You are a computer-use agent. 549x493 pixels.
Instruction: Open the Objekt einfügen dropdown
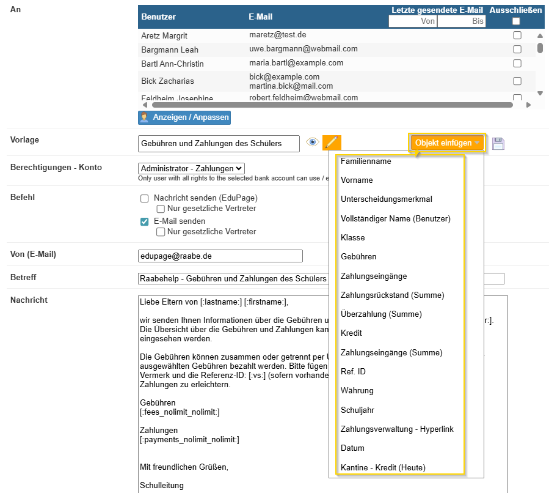447,143
